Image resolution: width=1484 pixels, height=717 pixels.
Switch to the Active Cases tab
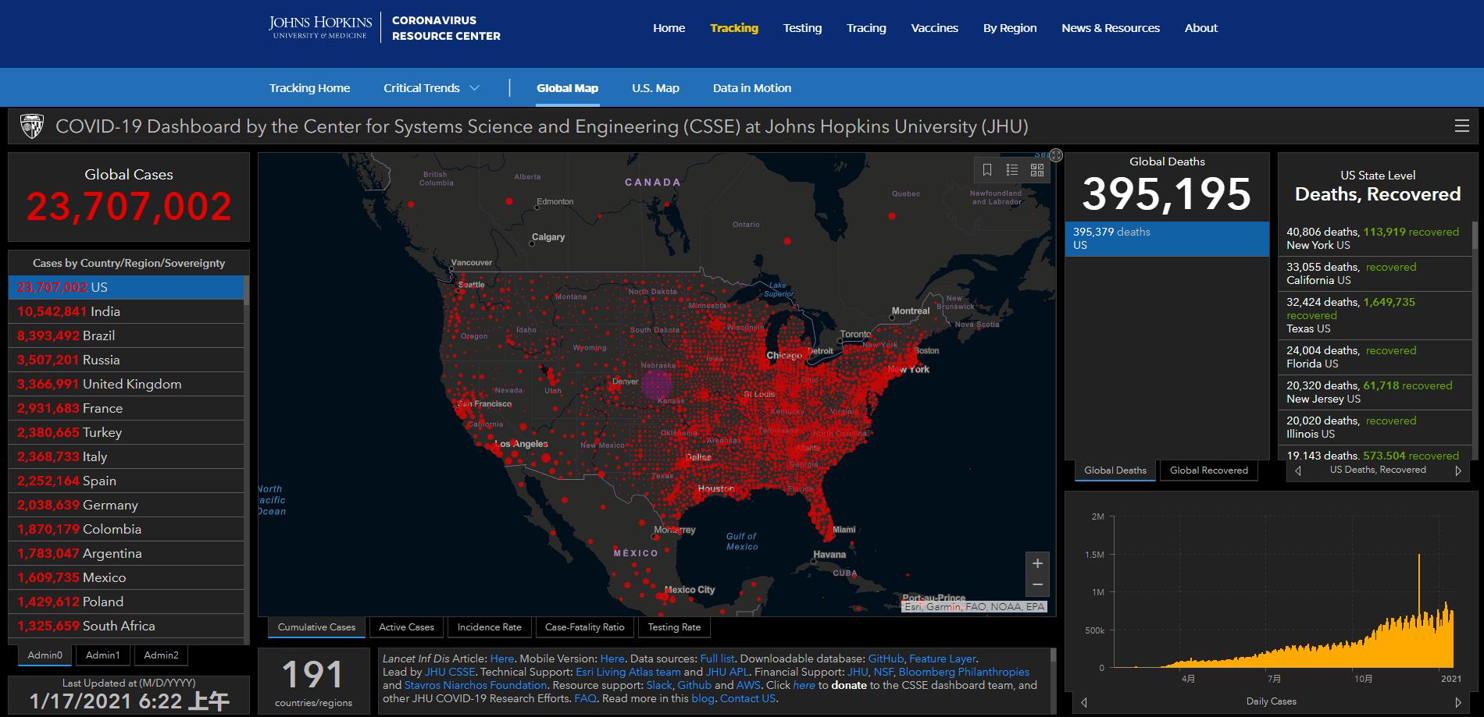406,627
